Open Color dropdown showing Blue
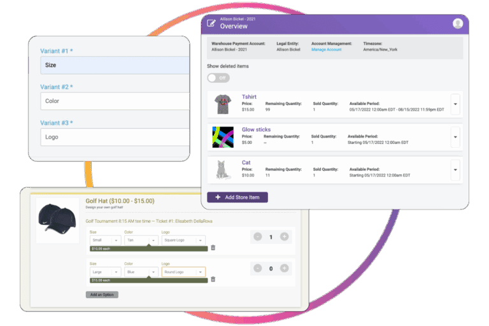The width and height of the screenshot is (489, 326). 140,271
